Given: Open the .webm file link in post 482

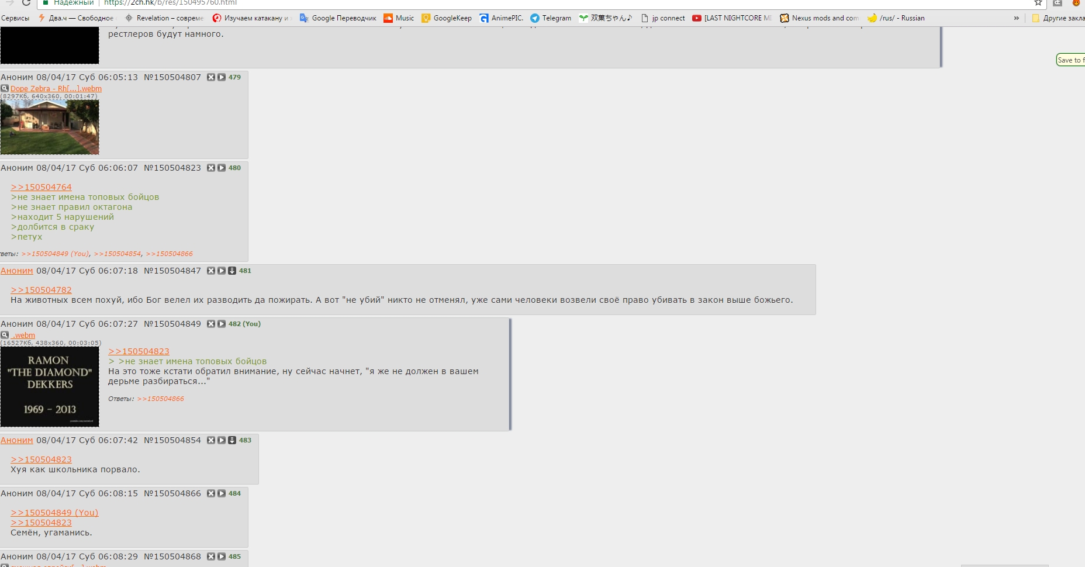Looking at the screenshot, I should tap(23, 336).
